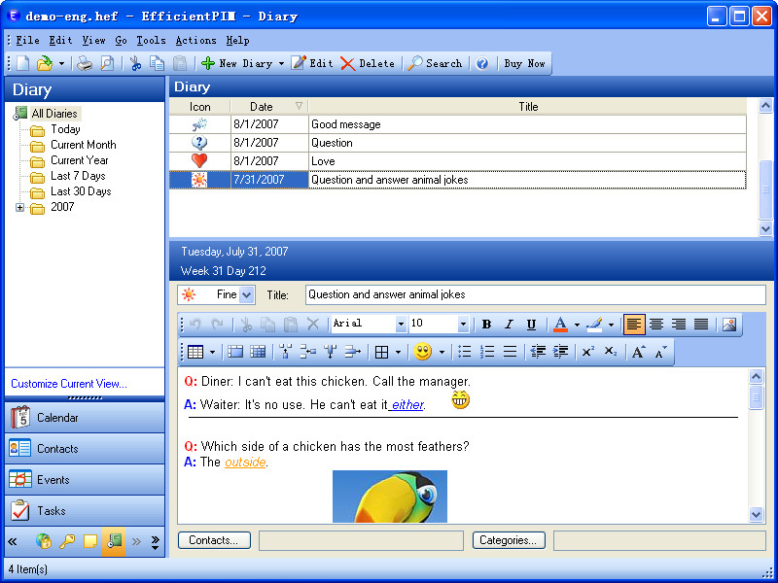Open the File menu
The width and height of the screenshot is (778, 583).
pos(28,40)
